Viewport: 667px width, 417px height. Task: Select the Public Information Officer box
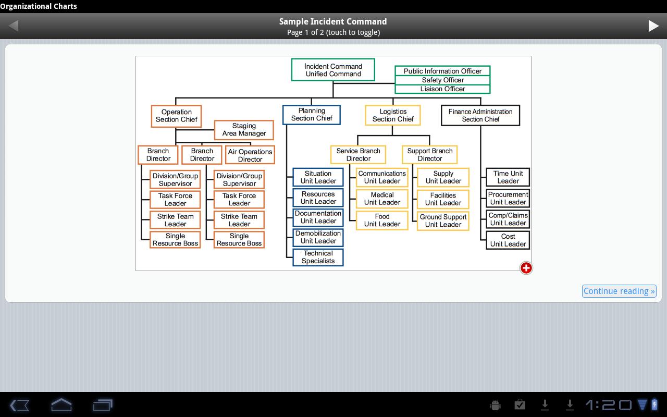coord(442,71)
